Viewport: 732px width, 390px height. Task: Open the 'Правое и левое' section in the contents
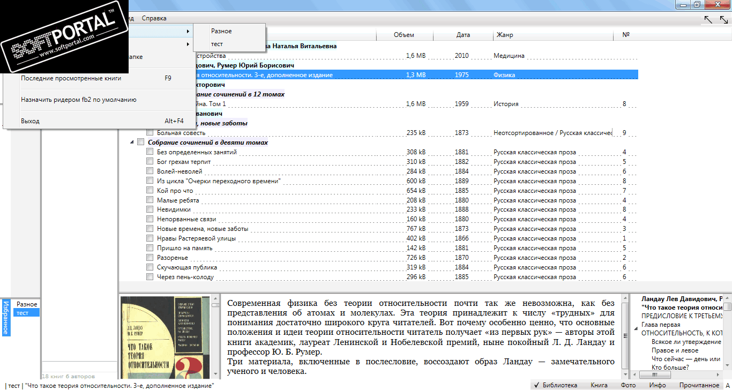pyautogui.click(x=675, y=350)
